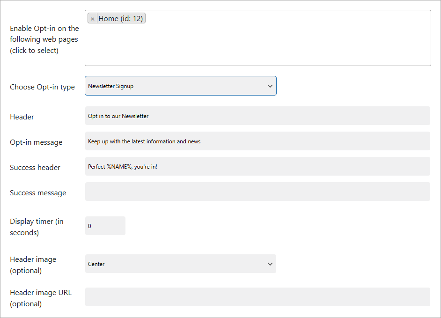This screenshot has width=441, height=318.
Task: Click the 'Display timer (in seconds)' label
Action: pyautogui.click(x=37, y=227)
